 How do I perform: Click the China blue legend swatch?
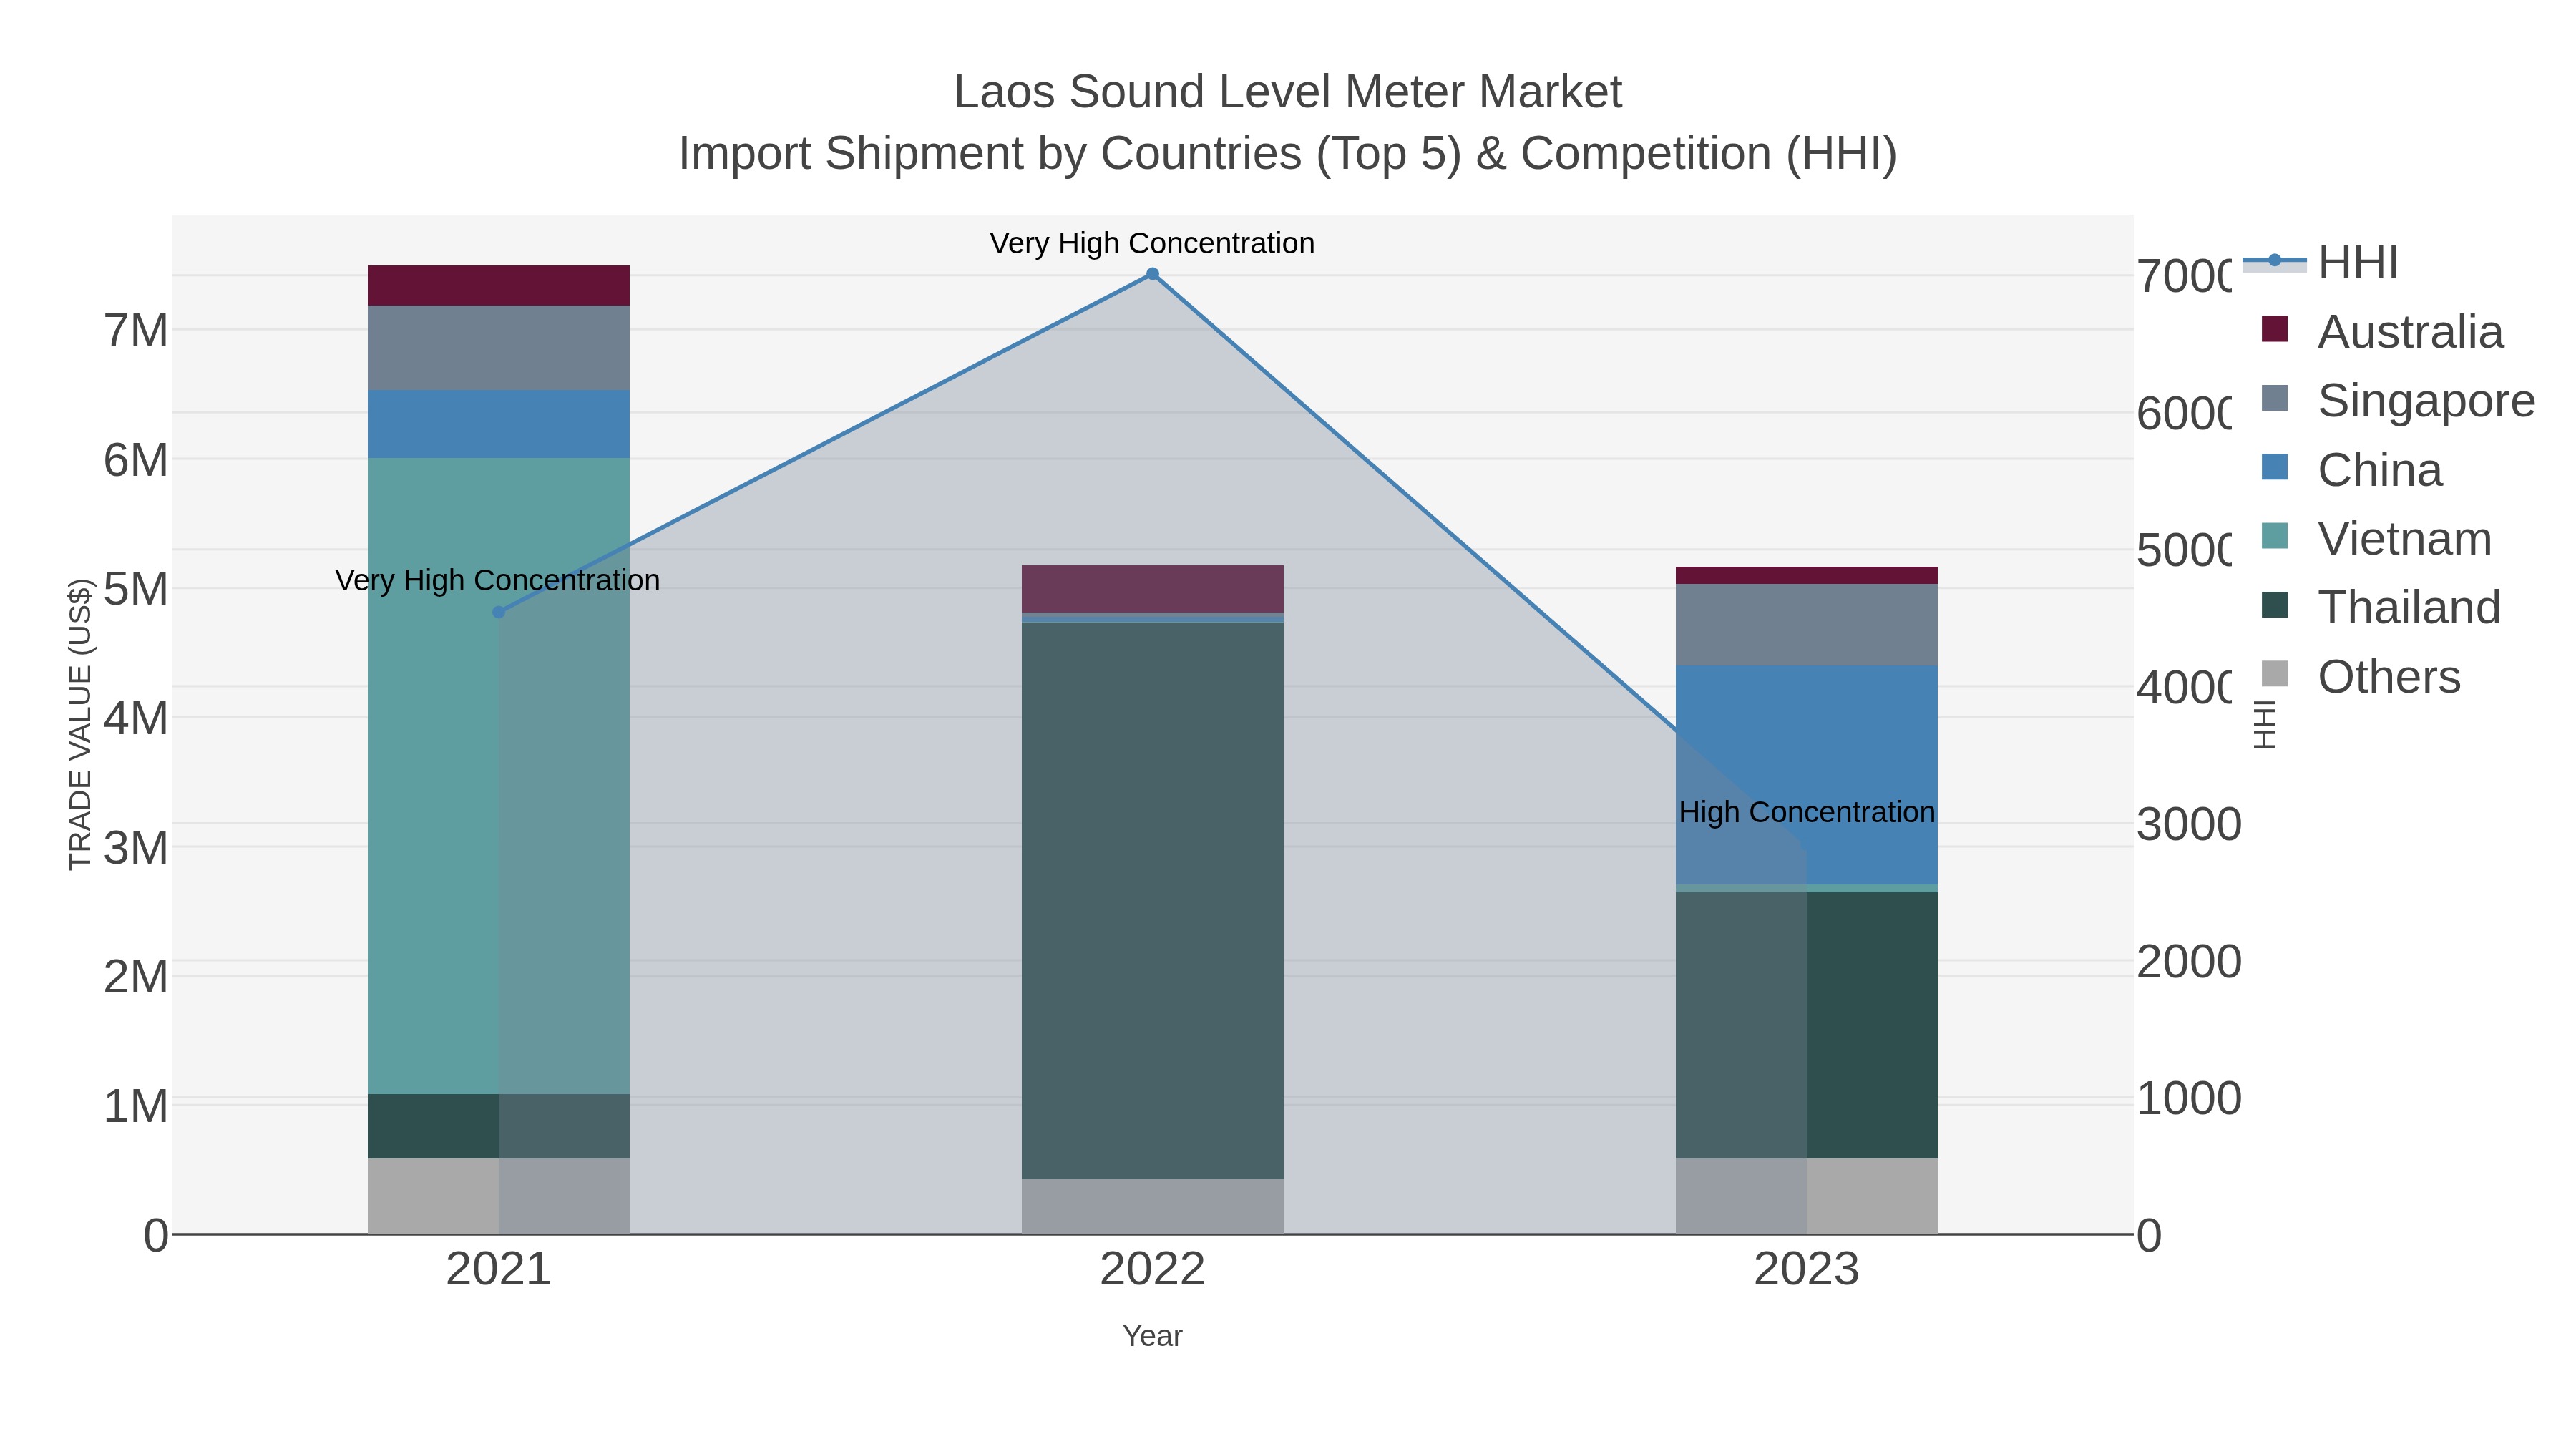click(2274, 467)
